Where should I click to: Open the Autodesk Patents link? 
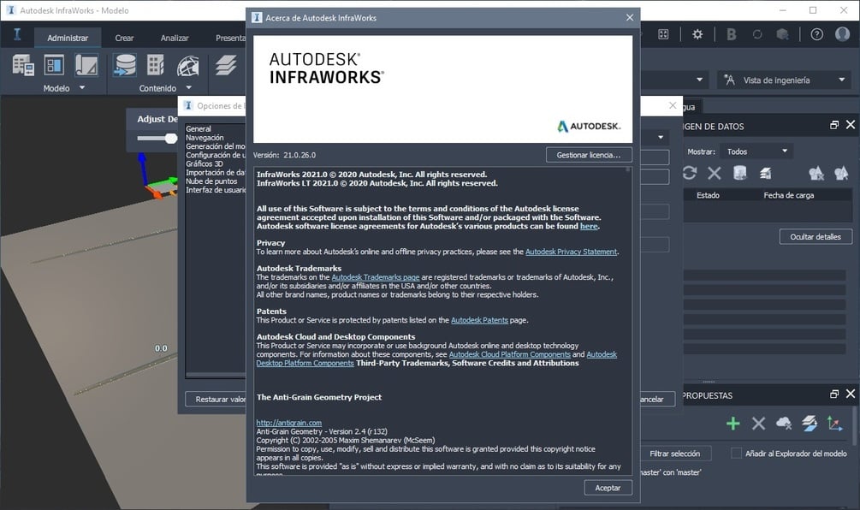(x=479, y=320)
